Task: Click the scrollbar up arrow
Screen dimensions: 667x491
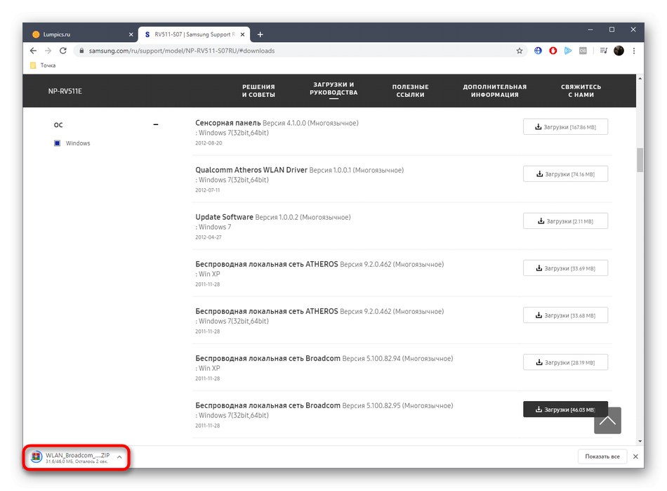Action: tap(640, 79)
